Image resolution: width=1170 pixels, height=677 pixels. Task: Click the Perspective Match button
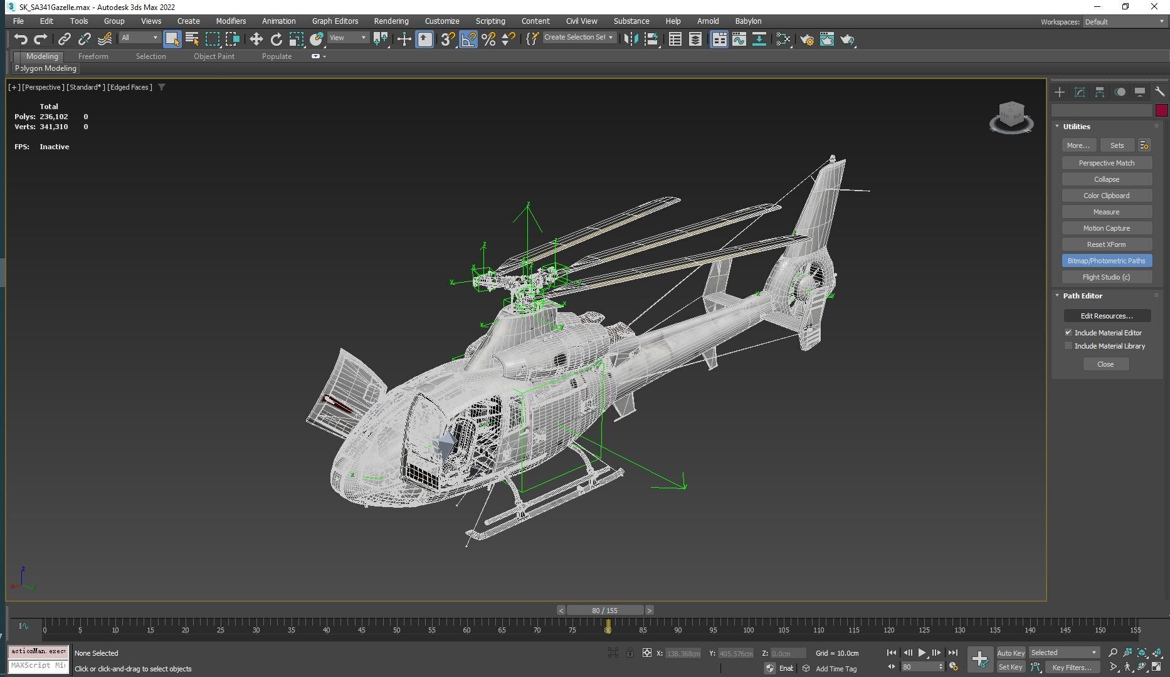[1107, 163]
